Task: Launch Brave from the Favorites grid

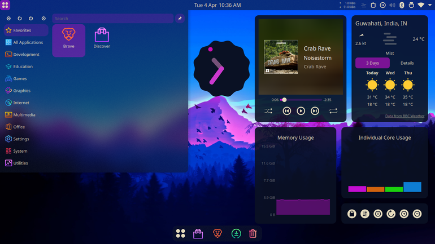Action: (x=68, y=41)
